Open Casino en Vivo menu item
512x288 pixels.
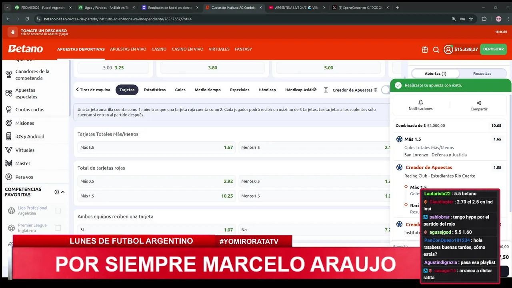click(188, 49)
